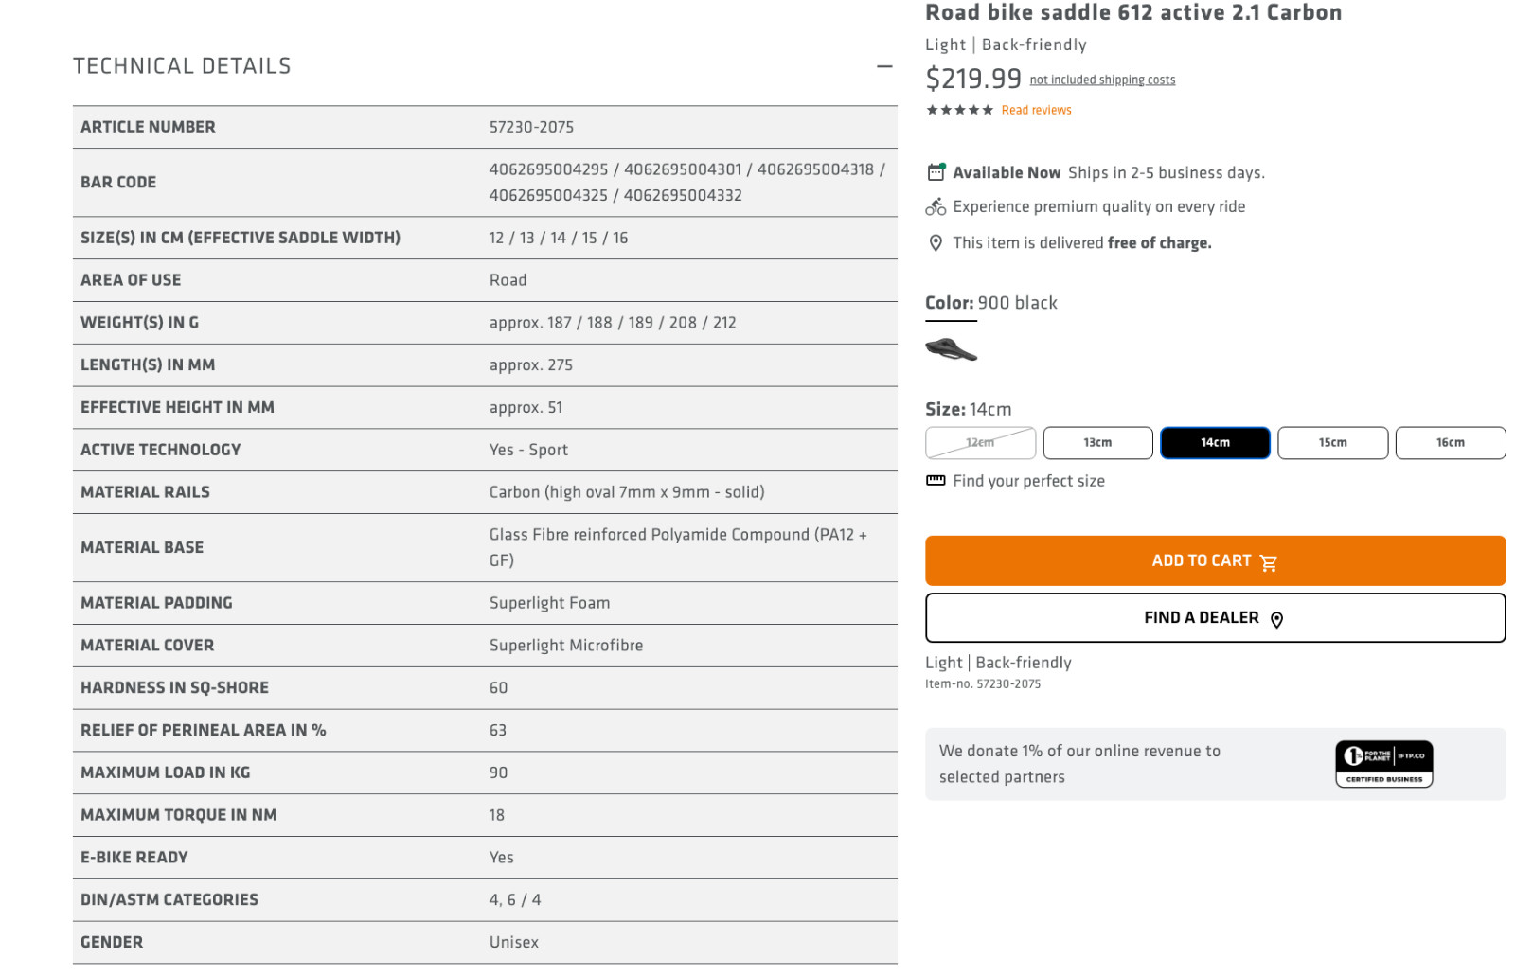
Task: Click the Glass Fibre reinforced Polyamide value
Action: [678, 547]
